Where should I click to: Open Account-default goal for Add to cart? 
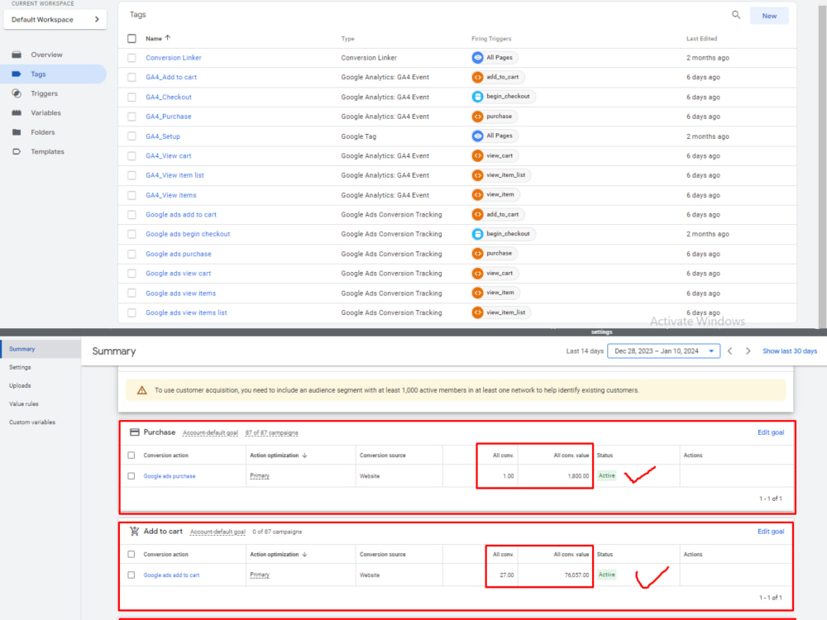pos(218,532)
